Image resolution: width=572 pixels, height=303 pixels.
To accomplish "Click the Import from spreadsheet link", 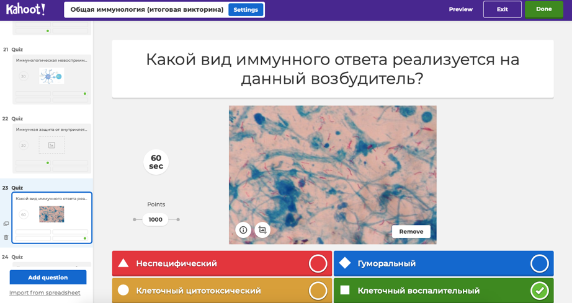I will pos(45,292).
